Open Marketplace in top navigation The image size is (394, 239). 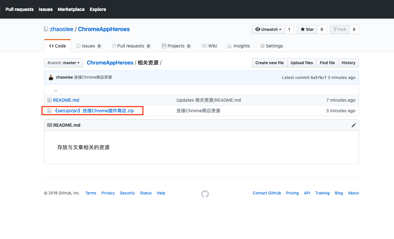[71, 9]
